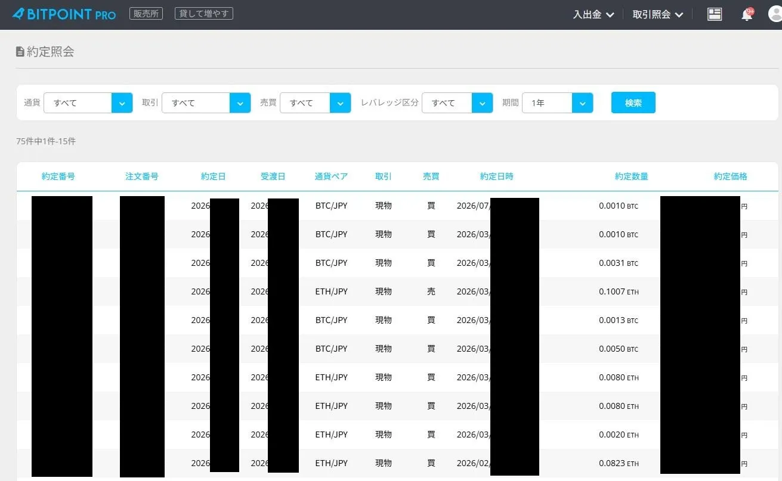Click the 受渡日 column header

point(273,176)
